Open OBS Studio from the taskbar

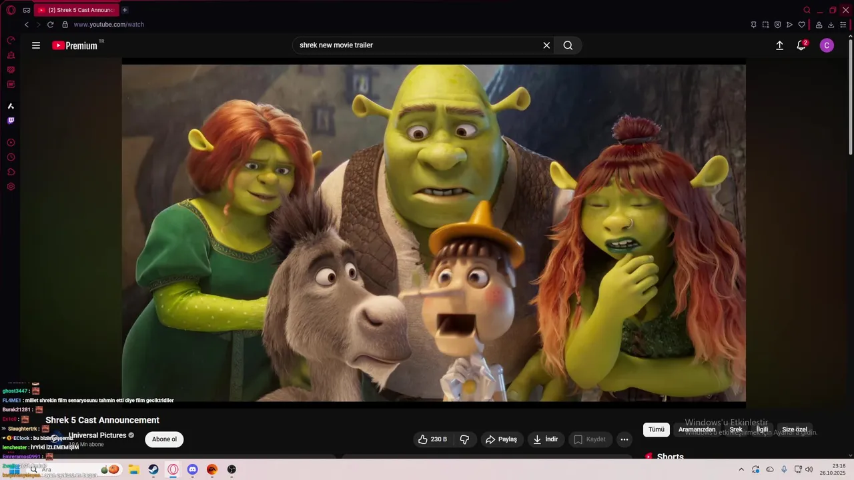pyautogui.click(x=232, y=469)
